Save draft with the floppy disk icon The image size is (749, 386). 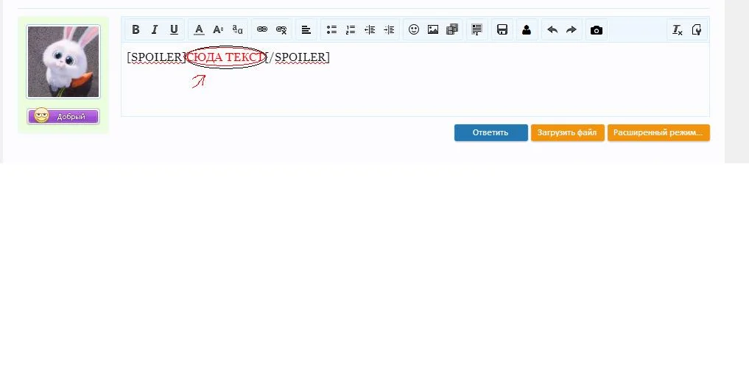click(502, 29)
